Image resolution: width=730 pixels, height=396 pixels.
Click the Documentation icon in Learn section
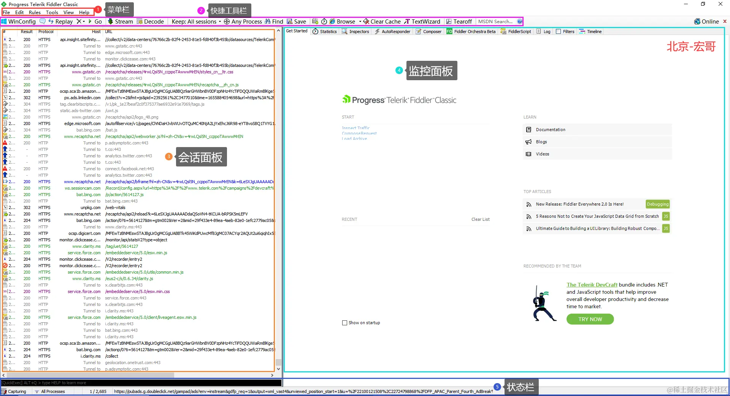click(x=528, y=130)
